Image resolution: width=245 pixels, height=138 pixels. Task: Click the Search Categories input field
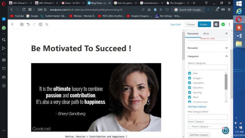(208, 67)
